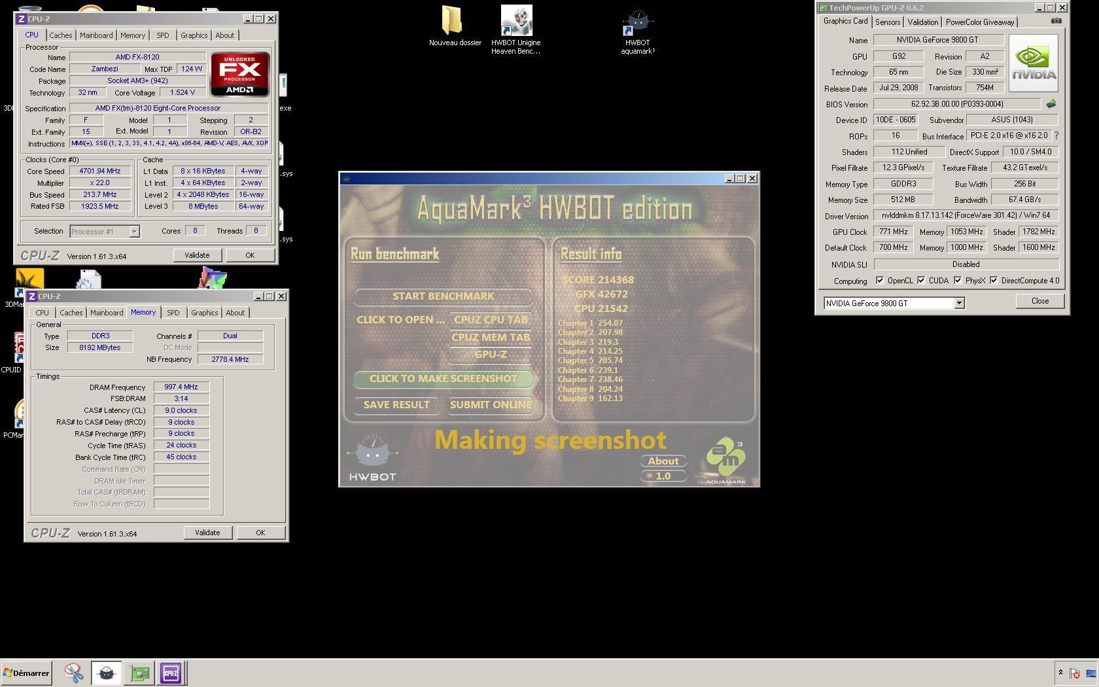This screenshot has height=687, width=1099.
Task: Click the GPU-Z camera screenshot icon
Action: 1056,21
